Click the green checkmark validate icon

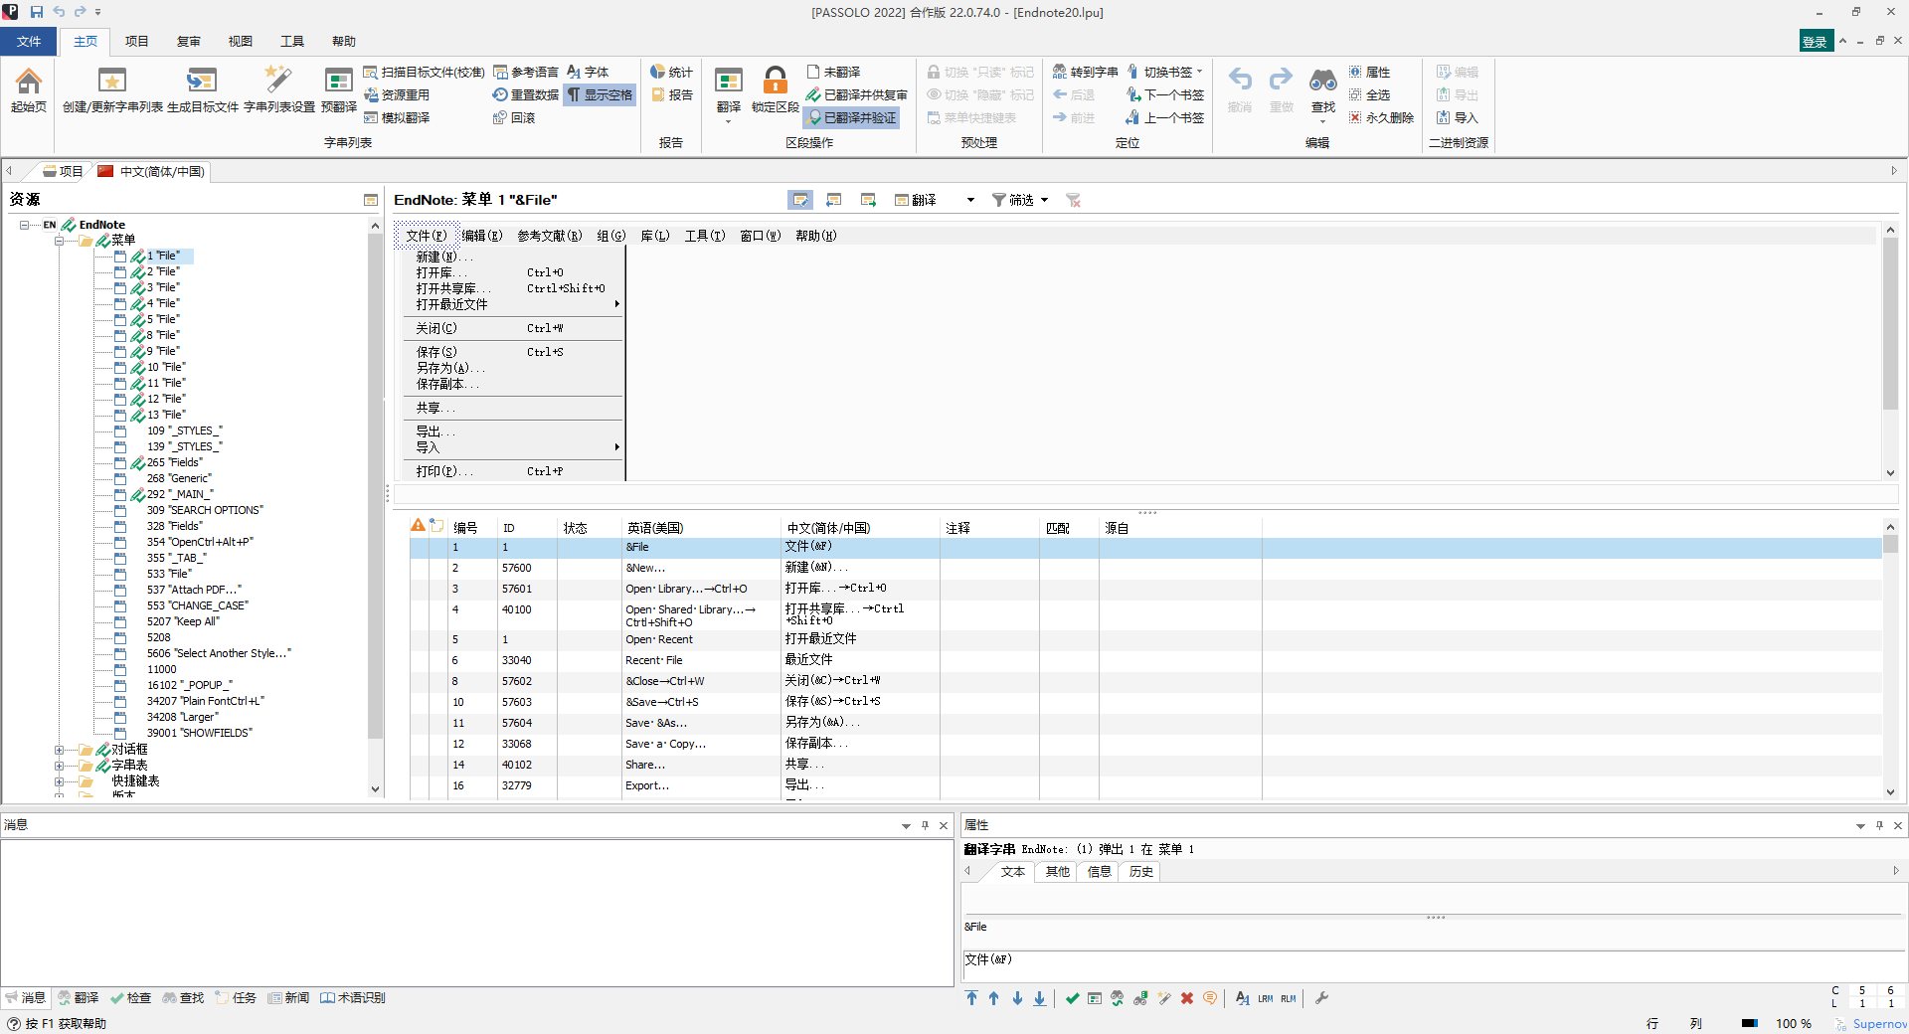[1072, 998]
